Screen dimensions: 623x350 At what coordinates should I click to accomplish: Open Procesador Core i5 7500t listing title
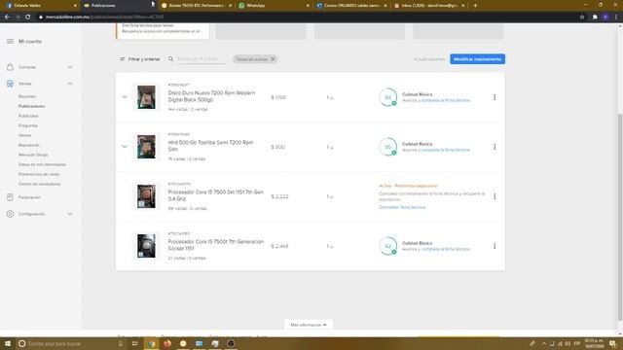[216, 245]
